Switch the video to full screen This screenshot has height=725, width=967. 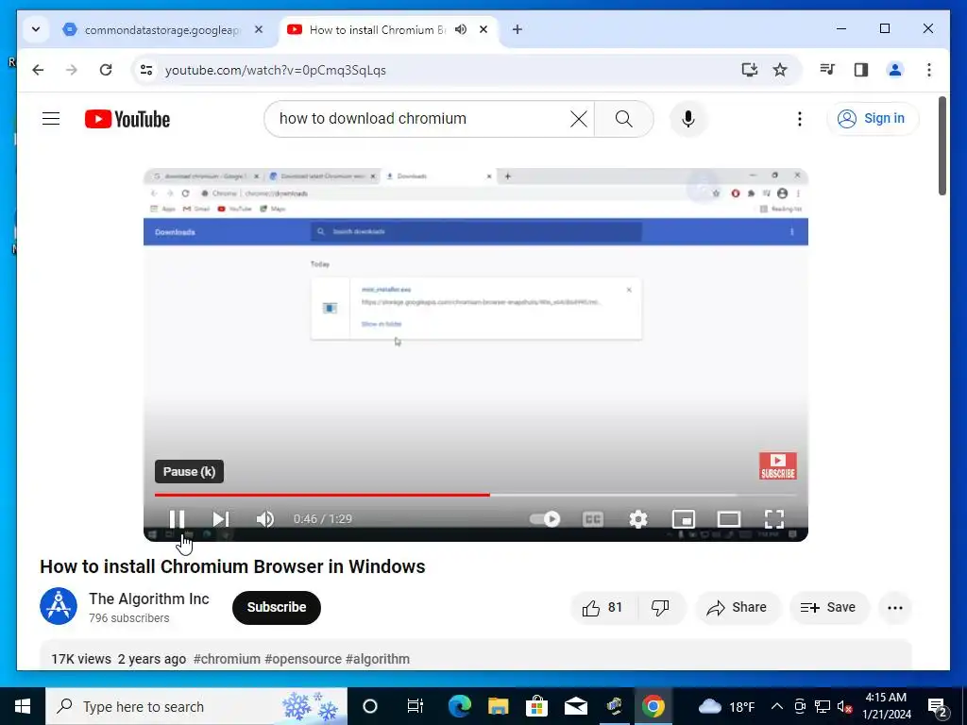click(x=774, y=519)
